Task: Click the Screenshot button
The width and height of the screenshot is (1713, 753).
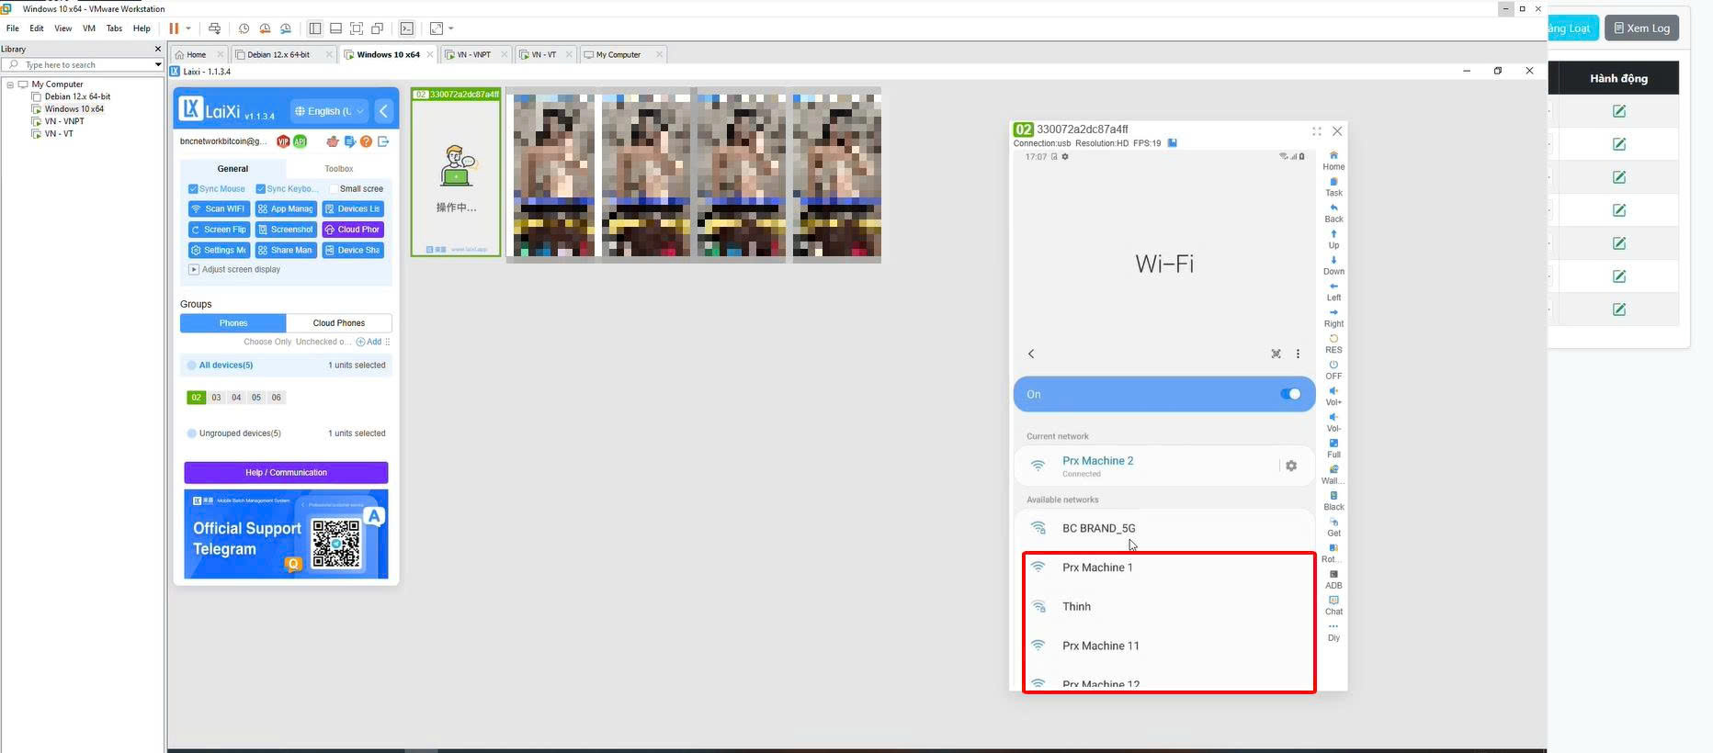Action: point(286,230)
